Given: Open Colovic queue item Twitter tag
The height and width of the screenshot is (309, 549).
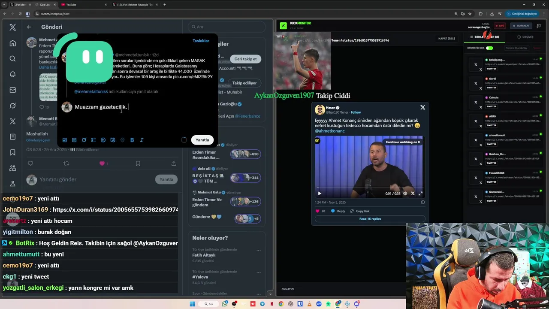Looking at the screenshot, I should pyautogui.click(x=491, y=106).
